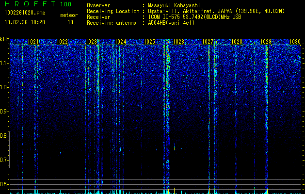Click the 1030 time marker
The image size is (305, 194).
(x=295, y=41)
